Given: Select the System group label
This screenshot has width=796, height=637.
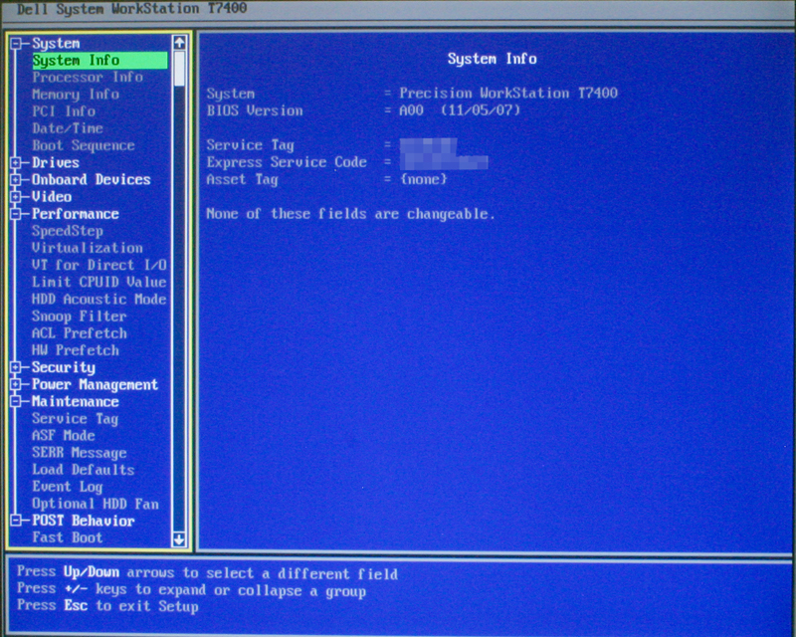Looking at the screenshot, I should click(56, 43).
